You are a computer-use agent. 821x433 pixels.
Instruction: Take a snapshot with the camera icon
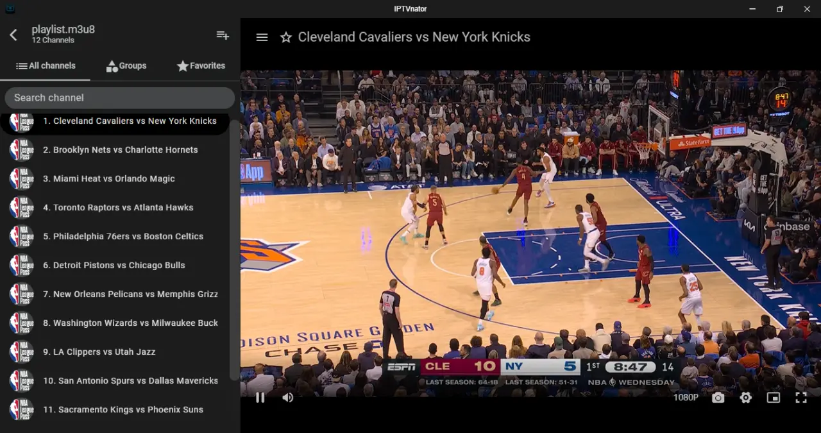click(x=718, y=398)
